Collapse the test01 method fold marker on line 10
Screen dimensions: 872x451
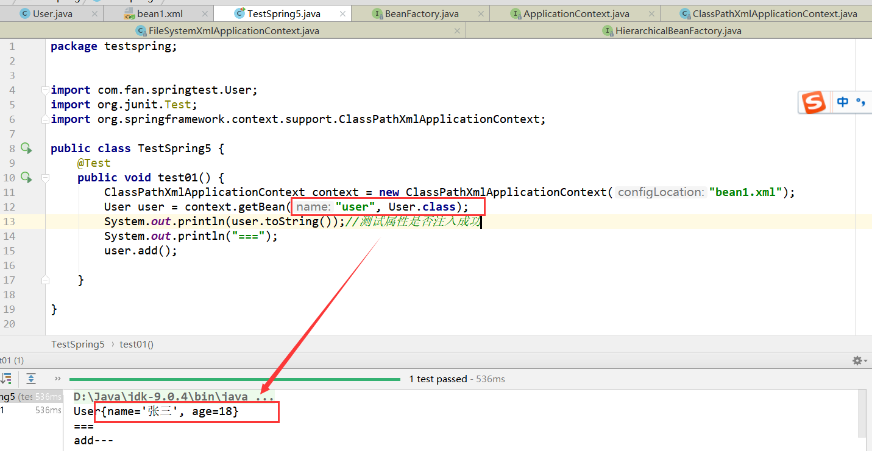pos(45,178)
